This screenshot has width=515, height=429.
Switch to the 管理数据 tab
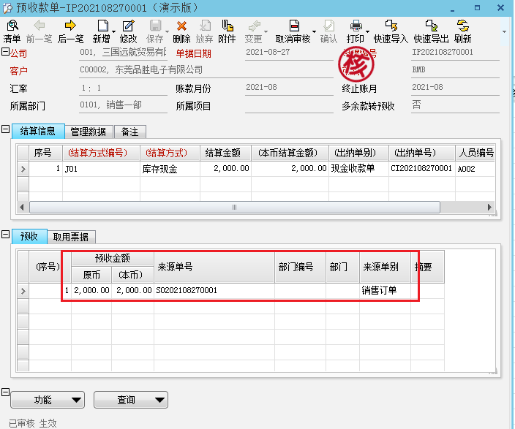(x=89, y=132)
